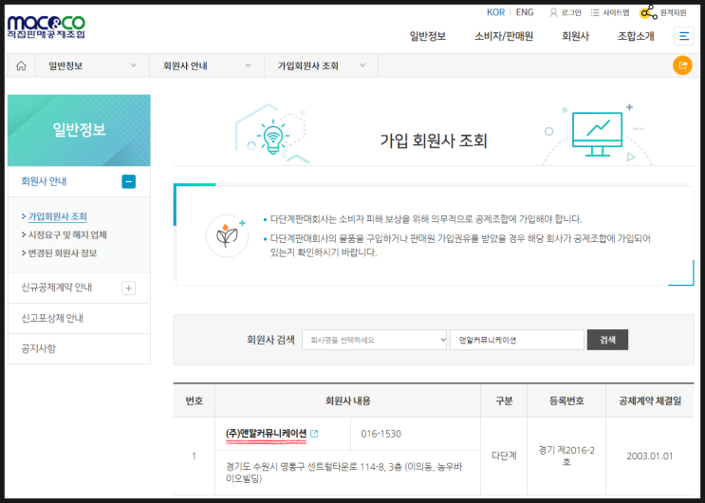Click the sitemap list icon
705x503 pixels.
coord(595,12)
